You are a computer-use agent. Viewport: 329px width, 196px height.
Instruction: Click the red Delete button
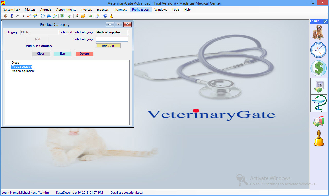(84, 54)
